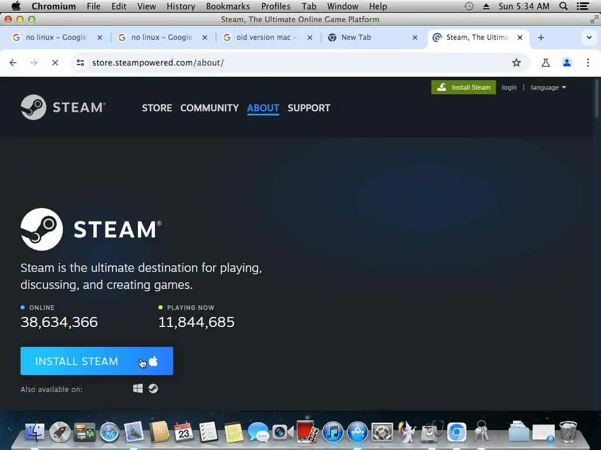Click the Steam logo in the header

[63, 107]
